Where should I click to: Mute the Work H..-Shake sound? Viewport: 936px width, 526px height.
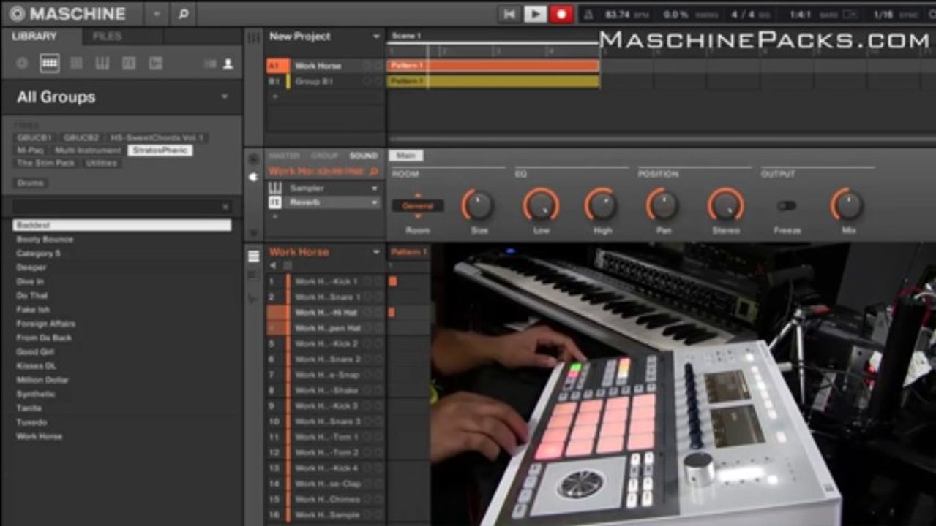367,390
